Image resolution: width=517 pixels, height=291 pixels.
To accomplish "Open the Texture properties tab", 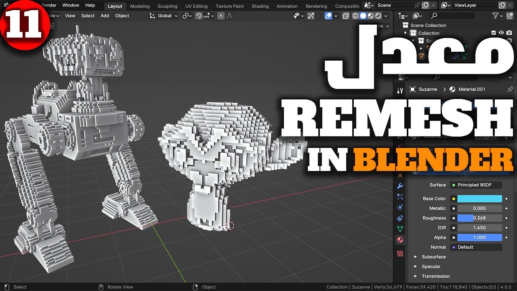I will [400, 253].
